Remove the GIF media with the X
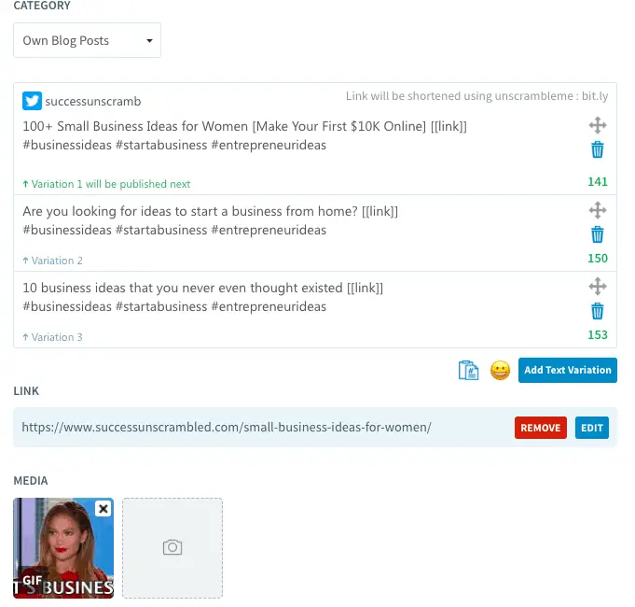This screenshot has height=607, width=635. 104,508
